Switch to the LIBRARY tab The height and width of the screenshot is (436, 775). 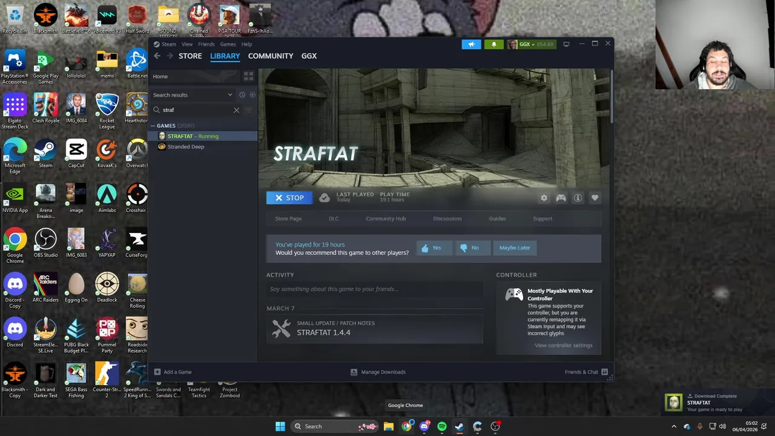(x=225, y=56)
